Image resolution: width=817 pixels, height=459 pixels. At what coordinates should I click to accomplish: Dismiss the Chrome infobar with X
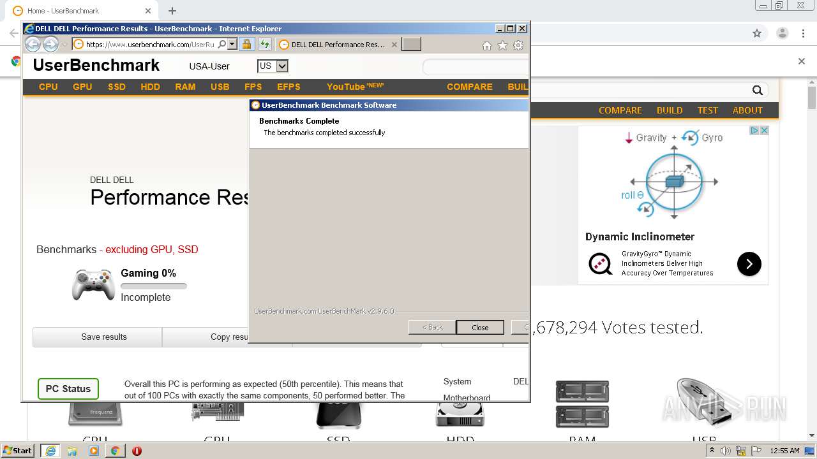(802, 61)
